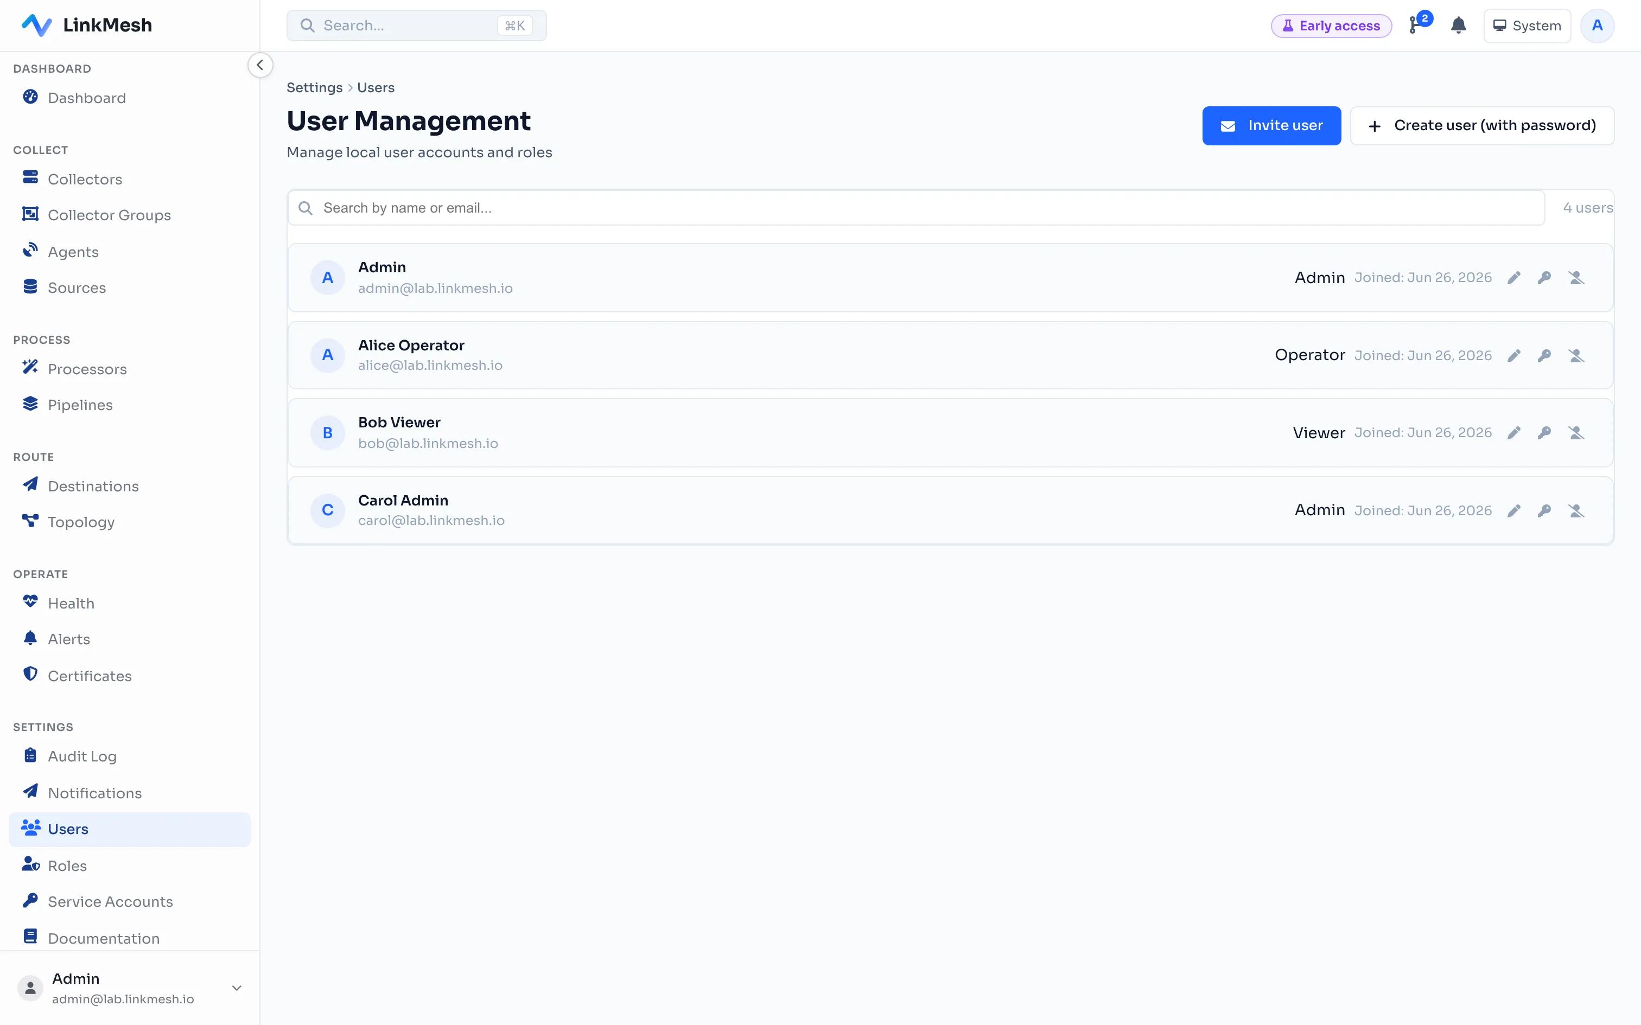The height and width of the screenshot is (1025, 1641).
Task: Click key icon in Bob Viewer row
Action: point(1545,433)
